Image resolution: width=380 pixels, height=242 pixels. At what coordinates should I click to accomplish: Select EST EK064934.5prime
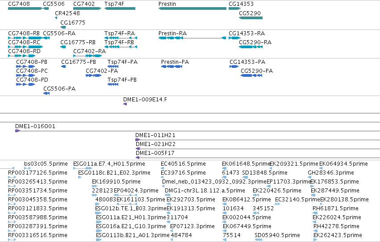(x=343, y=164)
